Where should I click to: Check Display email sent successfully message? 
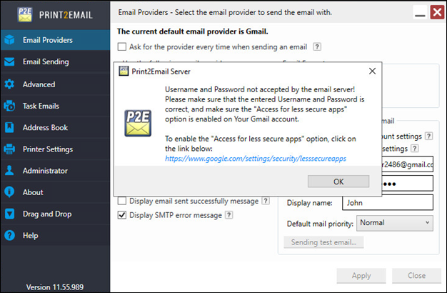pyautogui.click(x=122, y=201)
